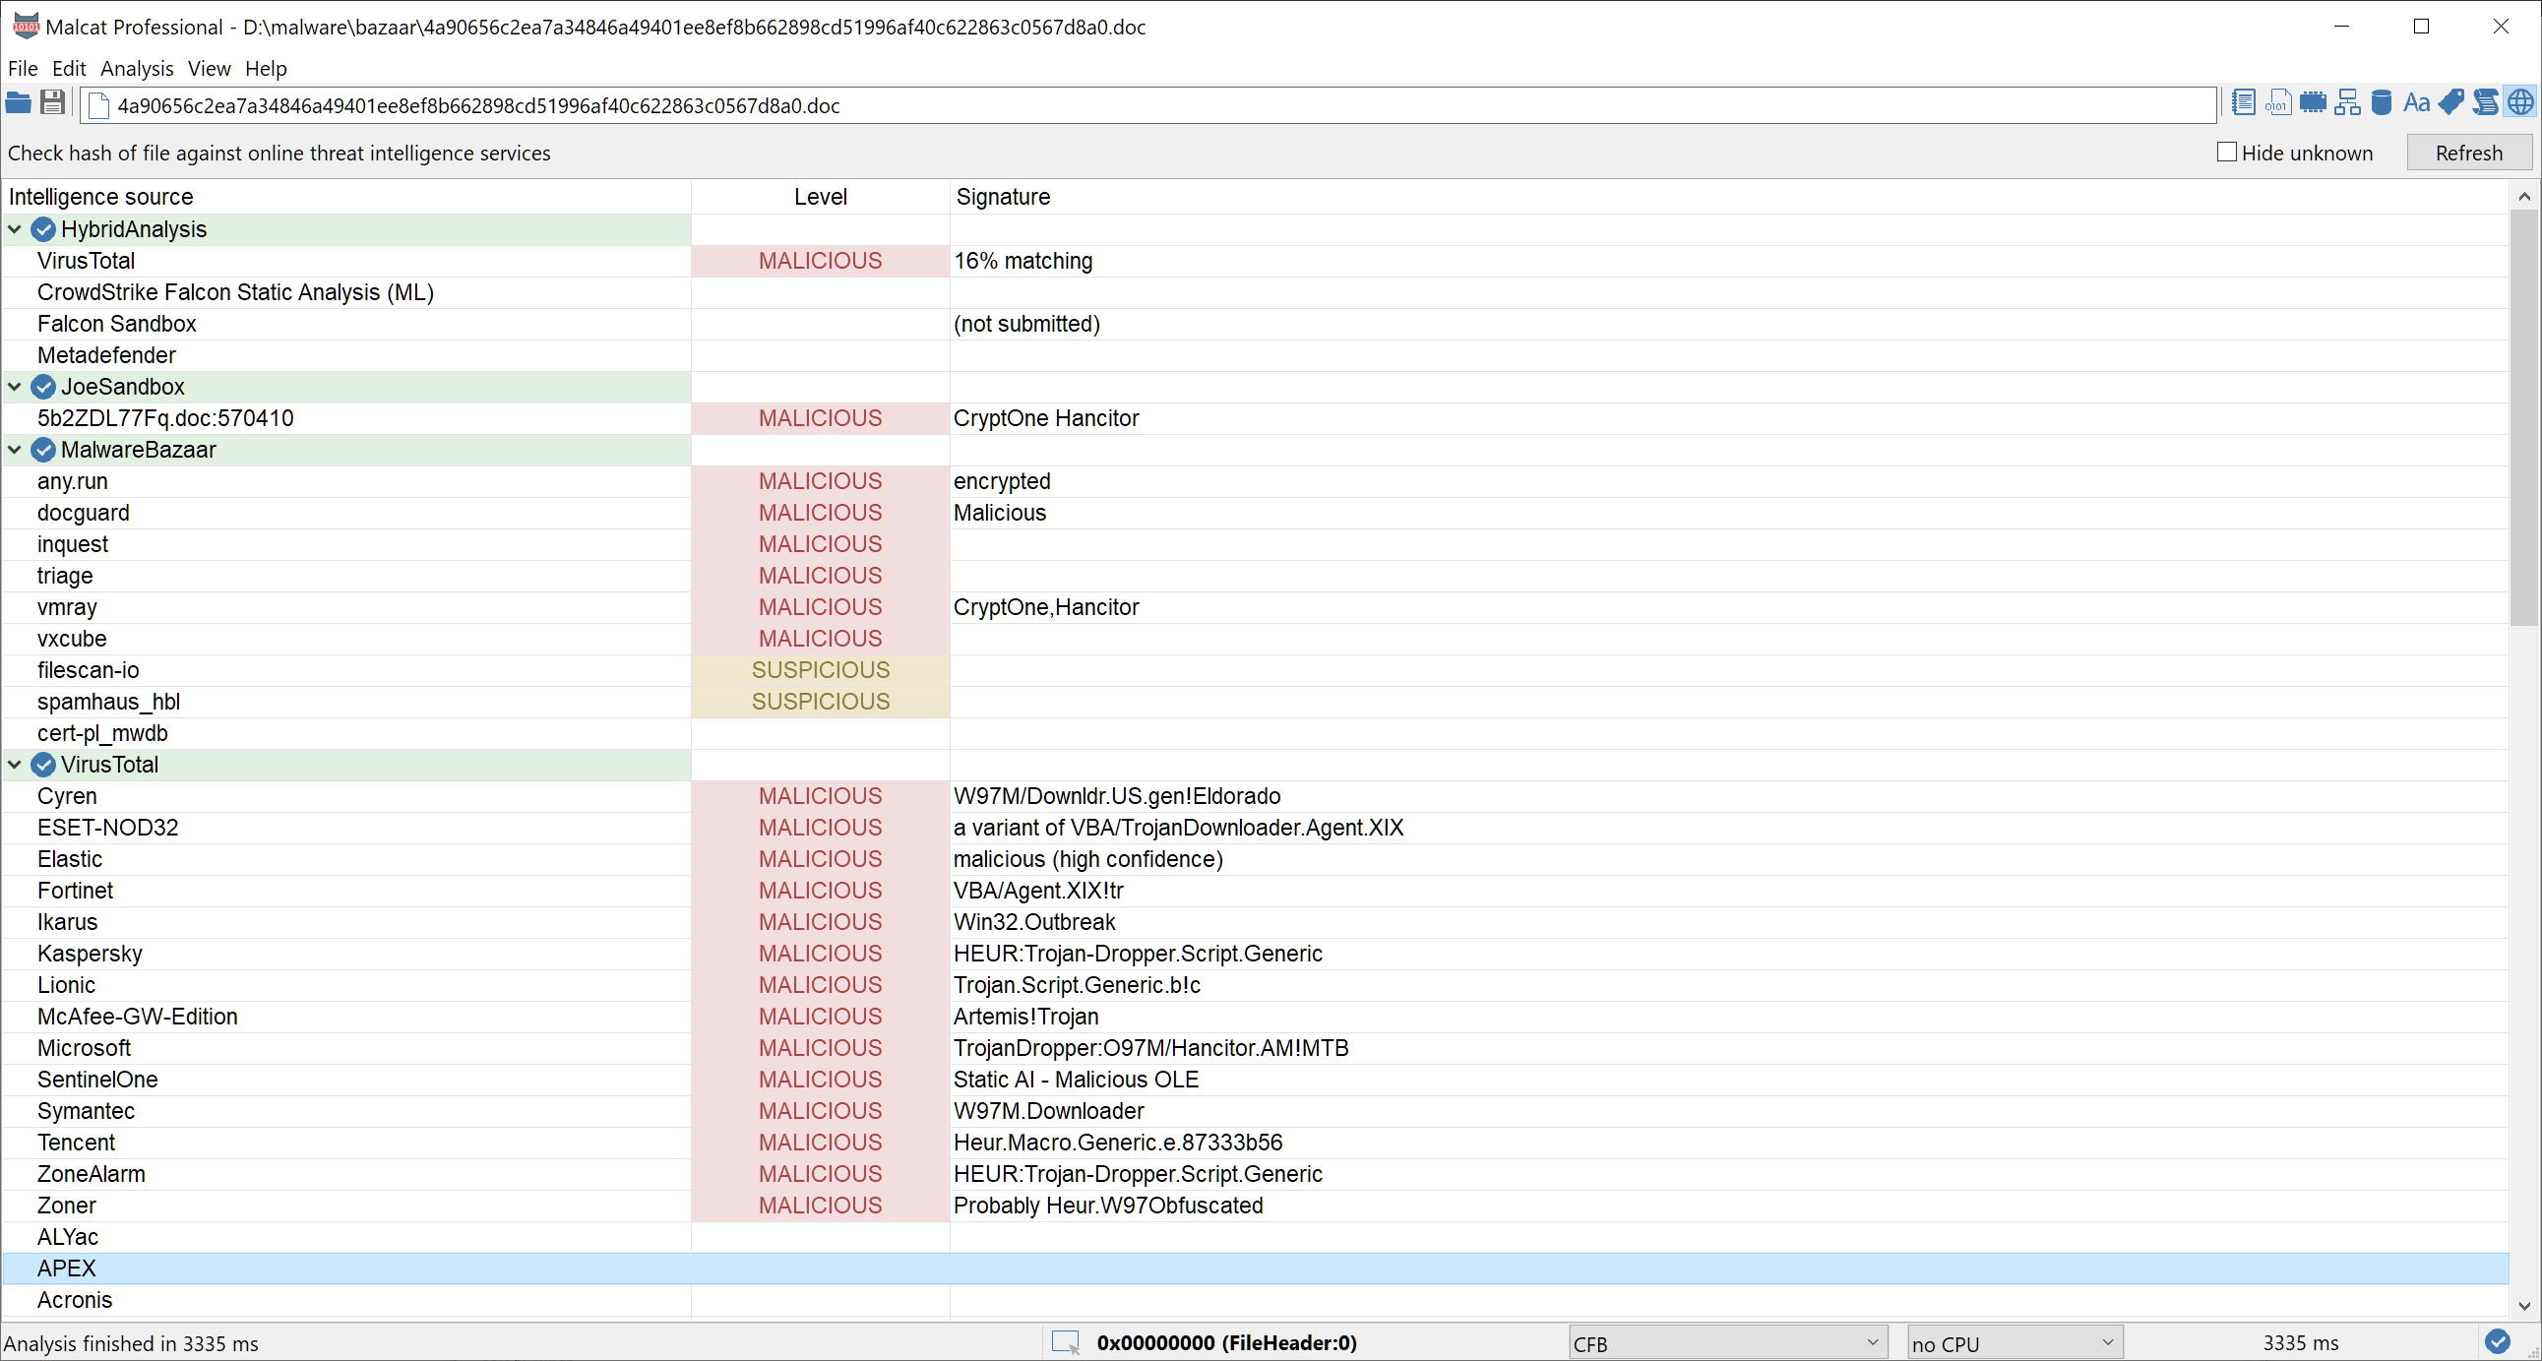Click the 'TrojanDropper:O97M/Hancitor.AM!MTB' signature

point(1150,1048)
